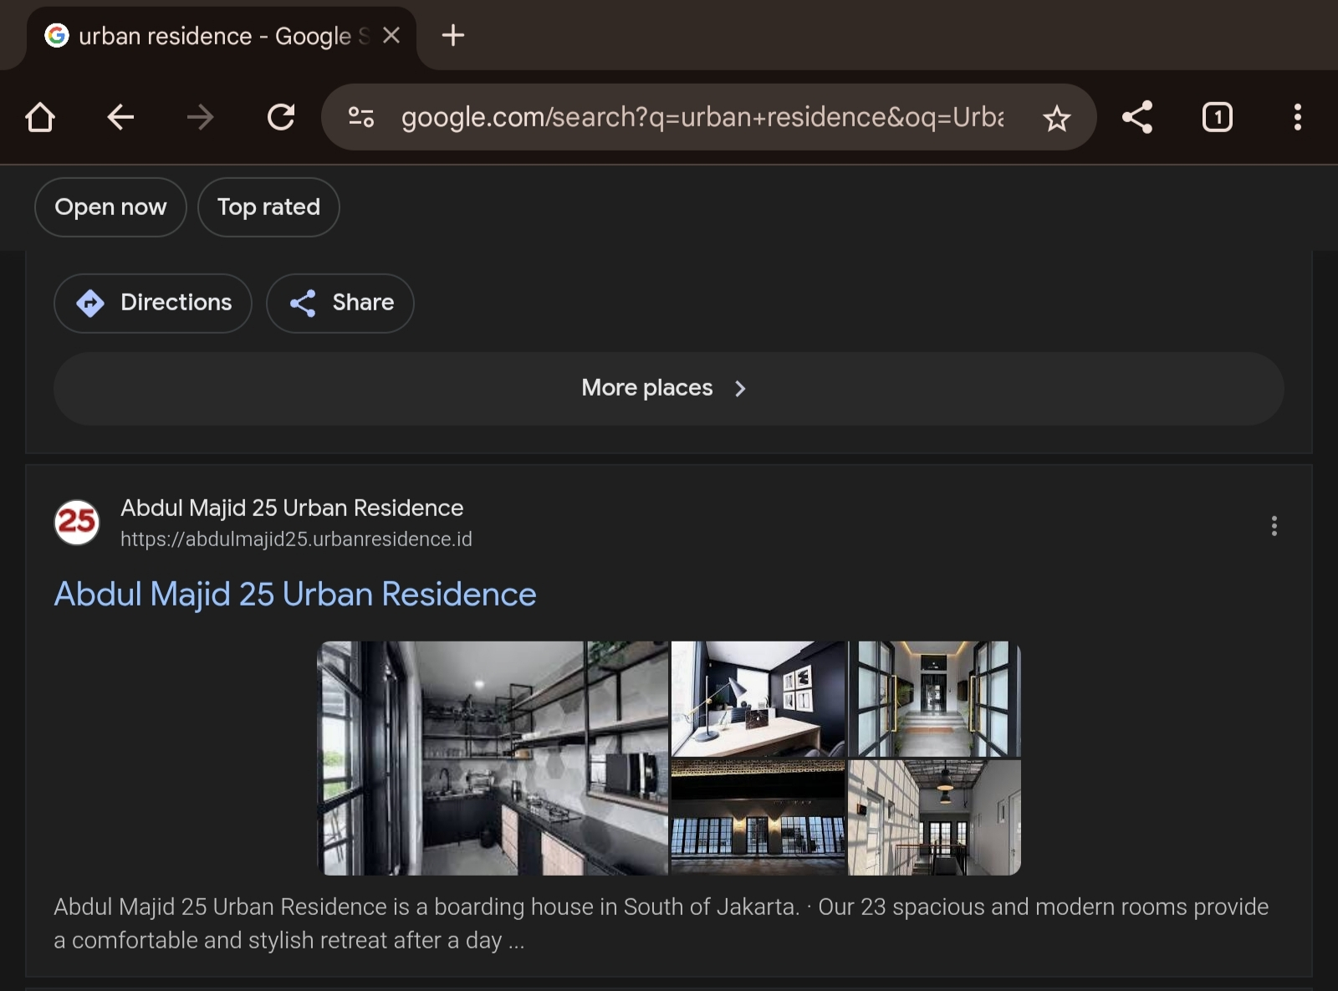Click the forward navigation arrow

coord(201,117)
